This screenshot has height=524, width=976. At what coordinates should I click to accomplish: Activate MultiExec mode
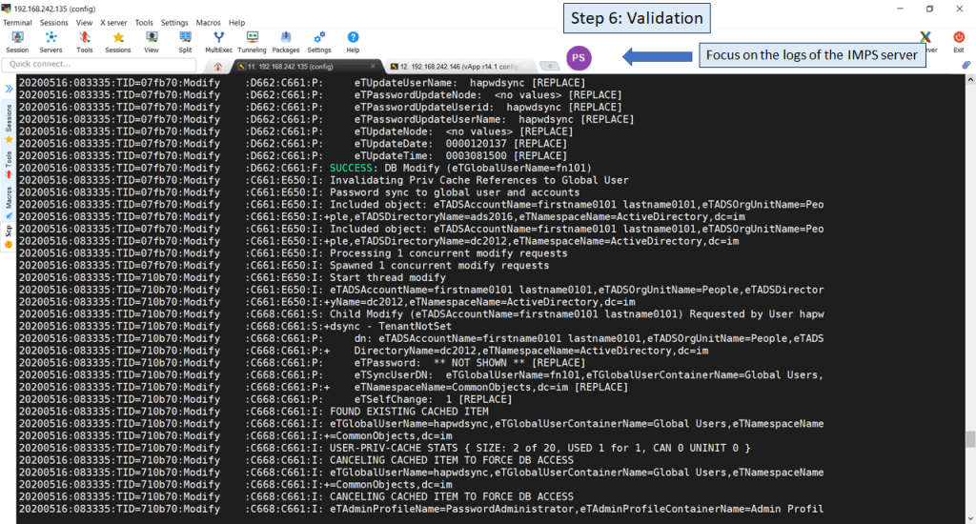click(218, 41)
